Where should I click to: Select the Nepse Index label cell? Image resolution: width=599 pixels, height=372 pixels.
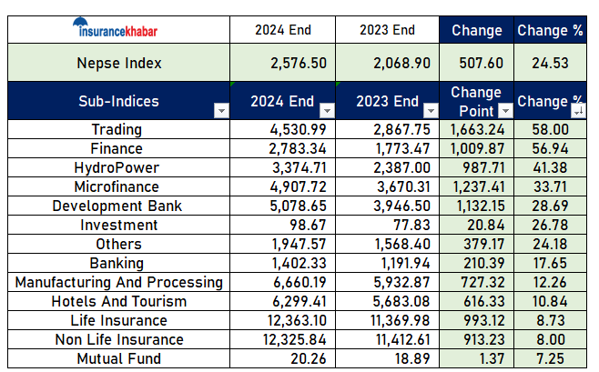pyautogui.click(x=117, y=63)
